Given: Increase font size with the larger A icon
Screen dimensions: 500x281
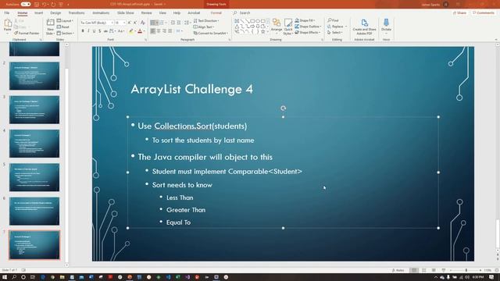Looking at the screenshot, I should 129,23.
